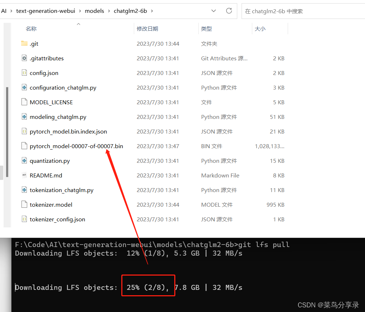Click the quantization.py Python icon

(x=24, y=160)
